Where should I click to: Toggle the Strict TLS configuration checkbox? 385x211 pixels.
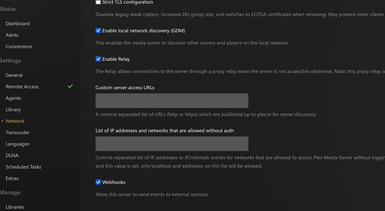coord(98,2)
